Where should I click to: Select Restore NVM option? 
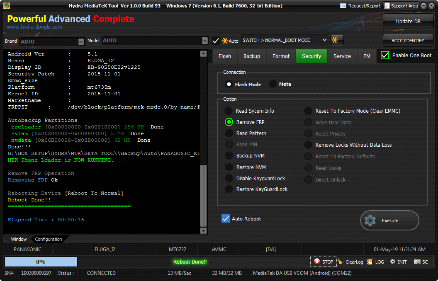(x=229, y=167)
